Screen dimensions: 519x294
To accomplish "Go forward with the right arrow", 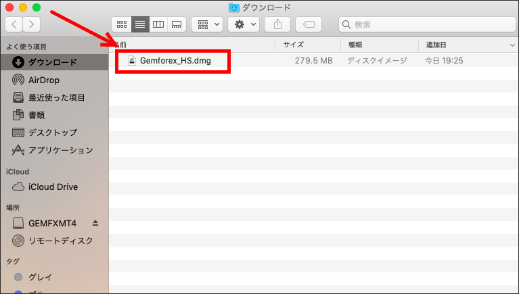I will 31,24.
